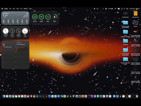The image size is (141, 106).
Task: Open the File menu
Action: click(10, 9)
